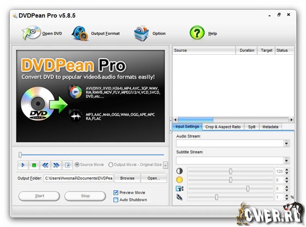Screen dimensions: 306x227
Task: Take a snapshot with the capture icon
Action: click(x=67, y=165)
